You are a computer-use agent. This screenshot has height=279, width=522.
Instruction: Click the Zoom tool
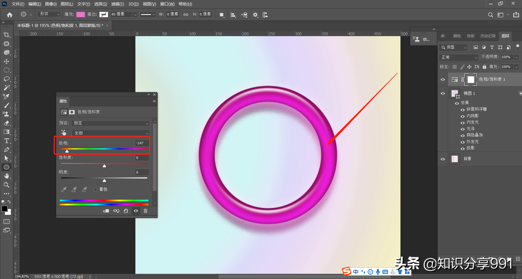(x=7, y=185)
